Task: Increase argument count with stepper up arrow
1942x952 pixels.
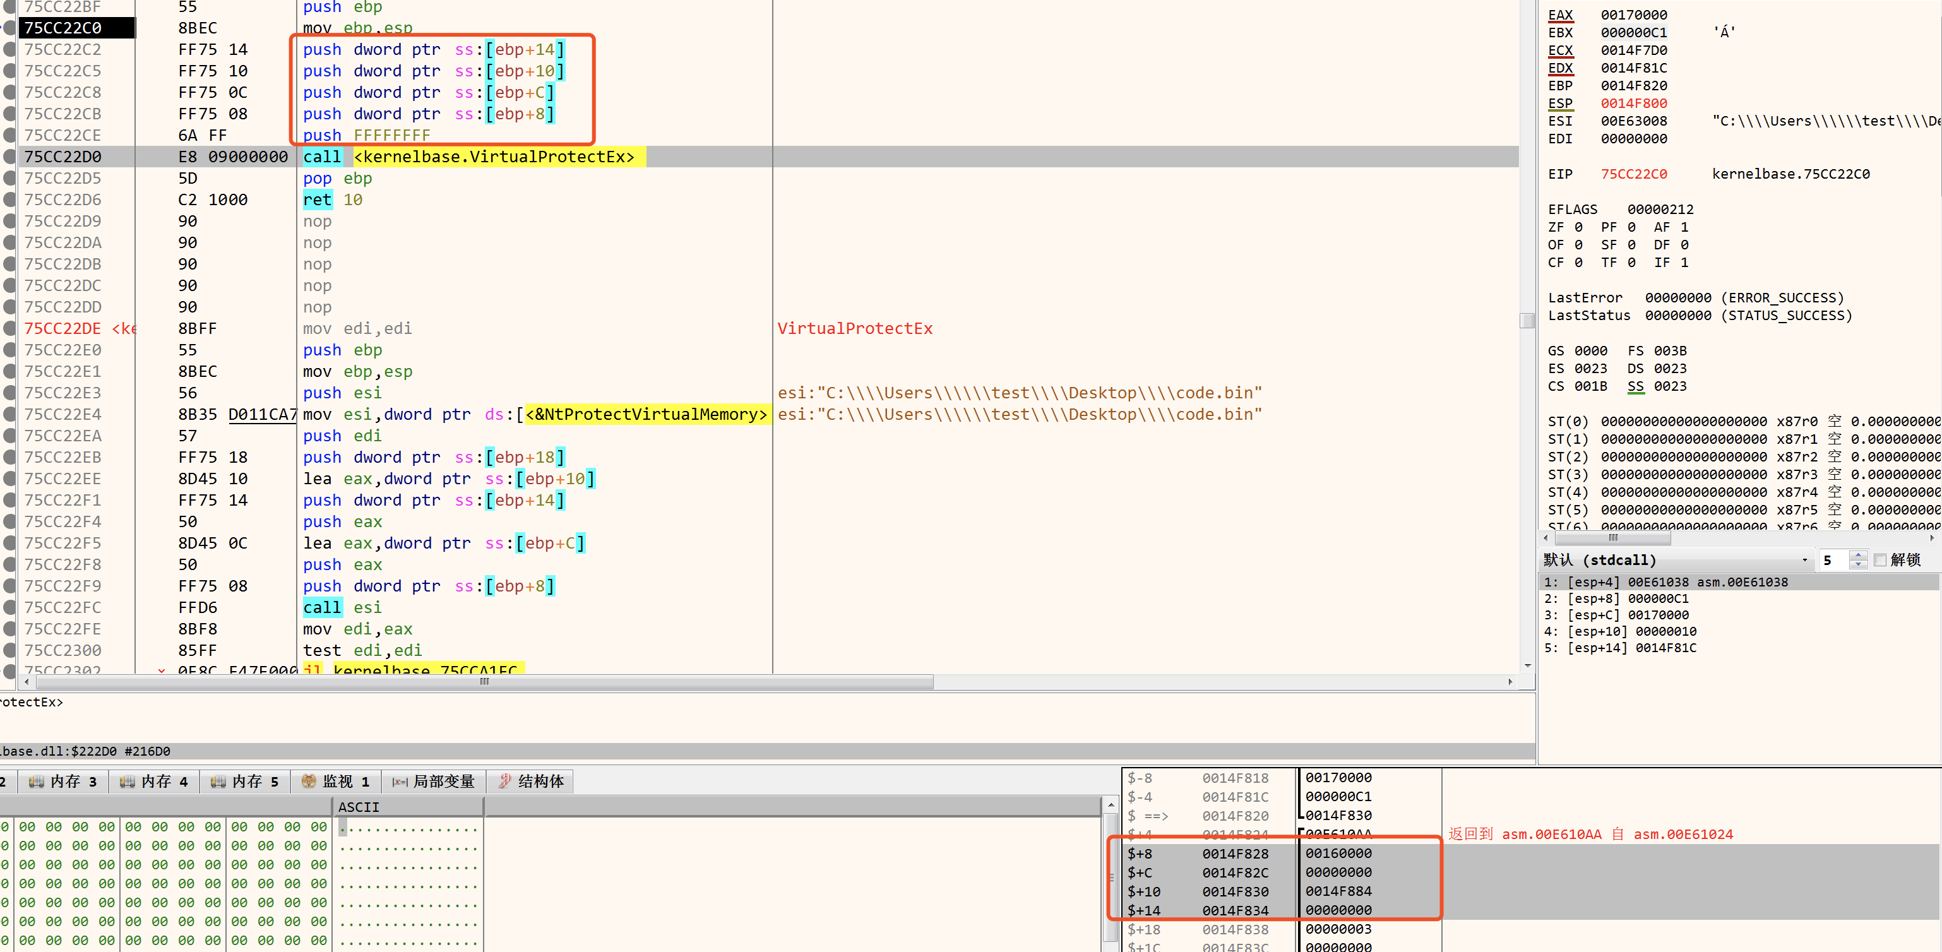Action: point(1858,556)
